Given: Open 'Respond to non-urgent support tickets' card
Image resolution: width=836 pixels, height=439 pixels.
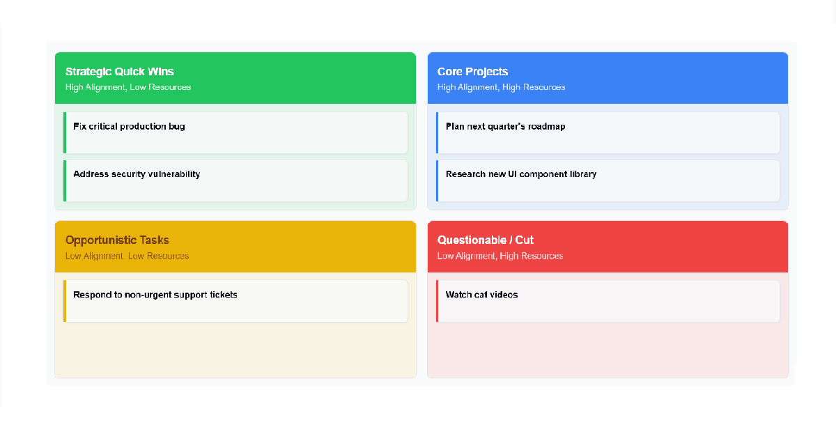Looking at the screenshot, I should point(235,301).
